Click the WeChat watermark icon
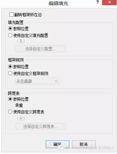 [x=61, y=148]
